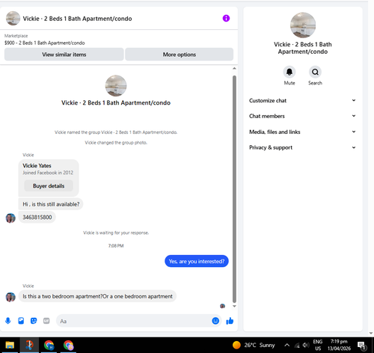Viewport: 374px width, 353px height.
Task: Click large group photo in right panel
Action: pyautogui.click(x=303, y=25)
